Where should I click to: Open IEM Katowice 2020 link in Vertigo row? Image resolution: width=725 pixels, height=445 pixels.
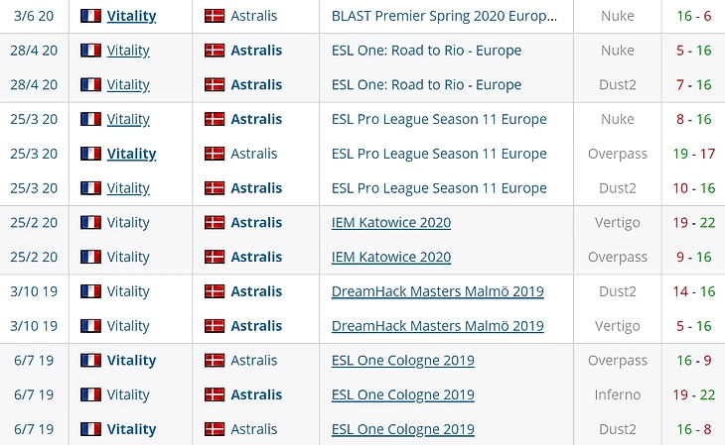tap(390, 223)
